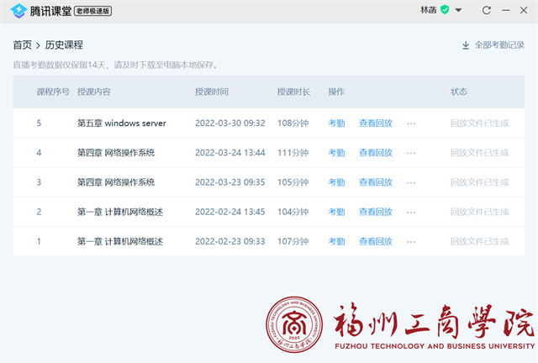This screenshot has height=363, width=538.
Task: Open the more options dots for course 2
Action: tap(411, 212)
